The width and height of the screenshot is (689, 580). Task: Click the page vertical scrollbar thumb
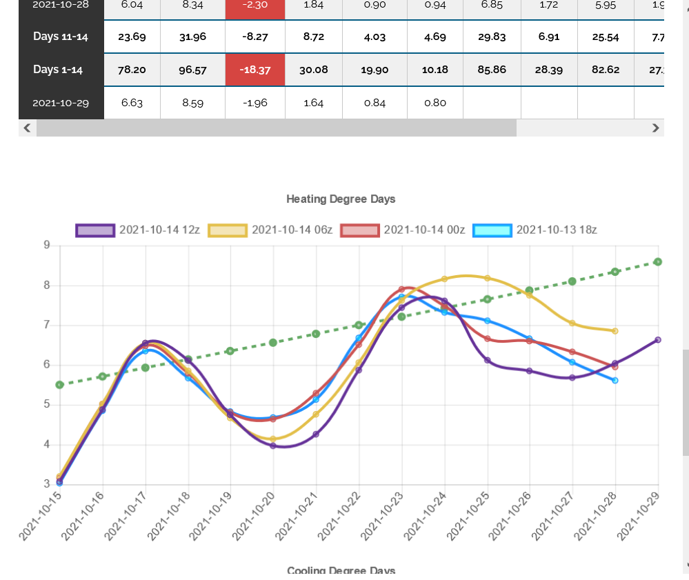686,403
